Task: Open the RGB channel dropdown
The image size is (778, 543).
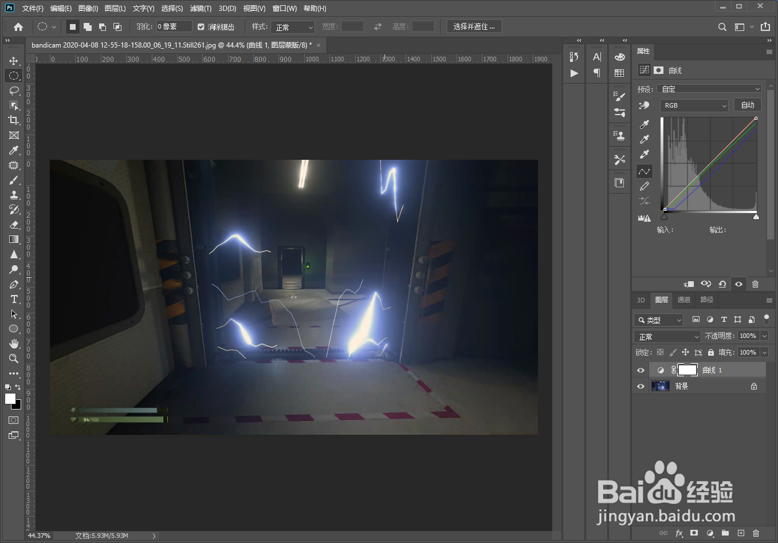Action: (694, 105)
